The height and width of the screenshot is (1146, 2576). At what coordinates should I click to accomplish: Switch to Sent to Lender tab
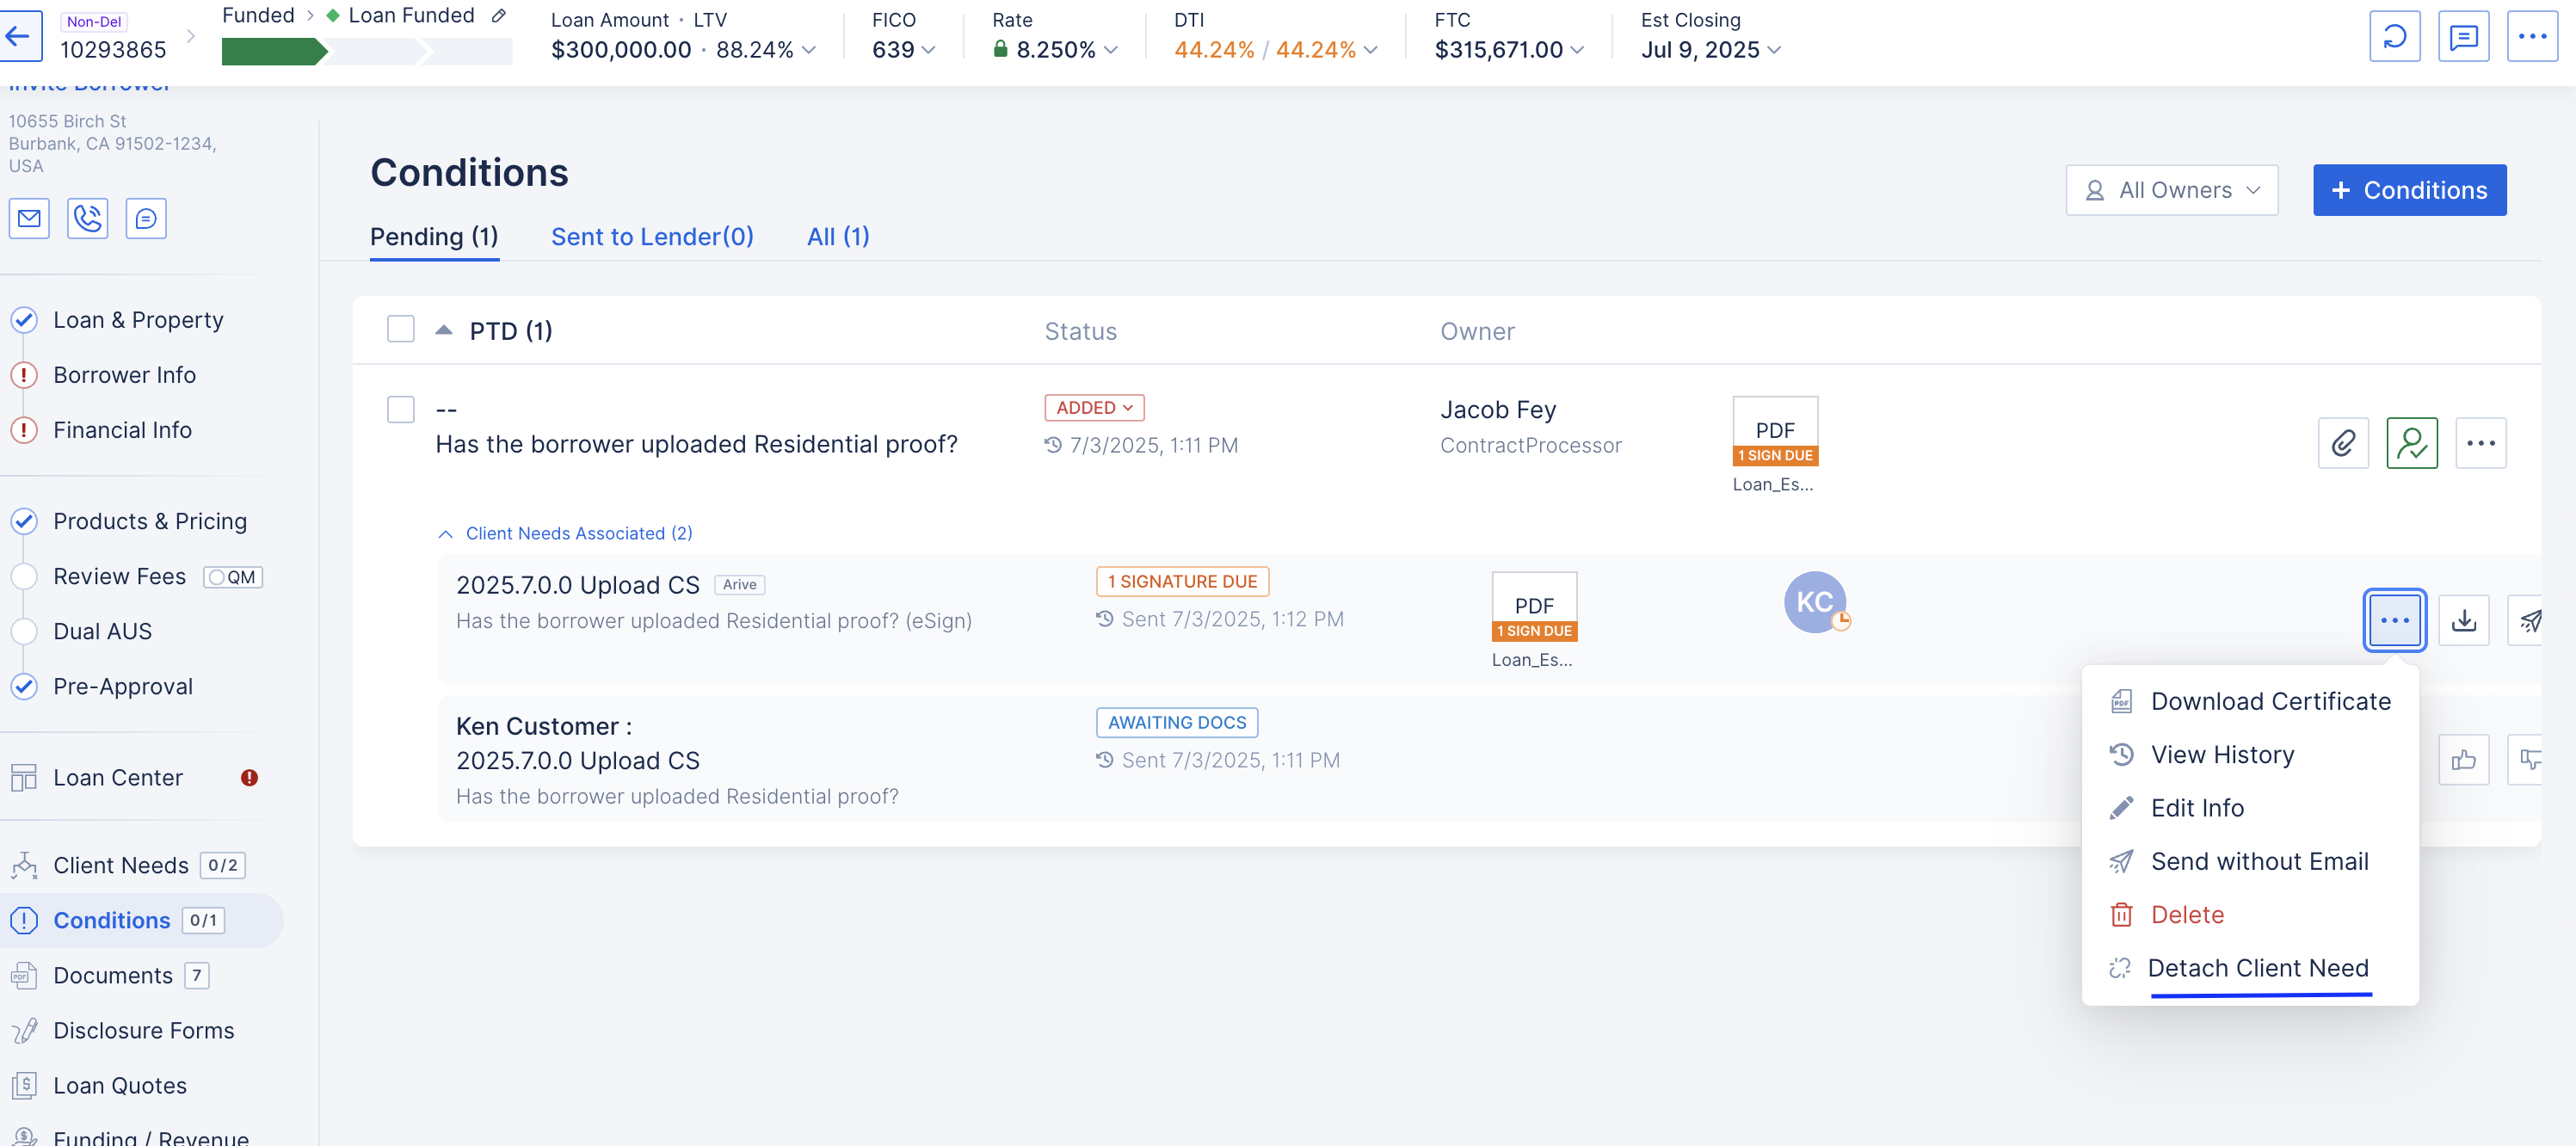click(x=652, y=237)
